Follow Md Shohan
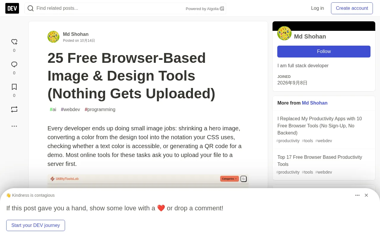Screen dimensions: 380x237 (x=324, y=52)
